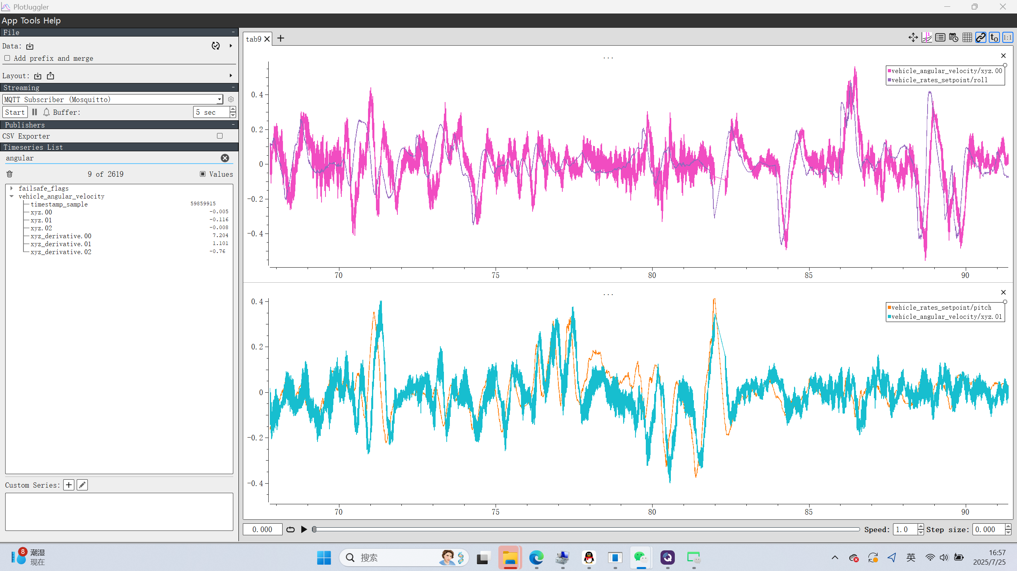Viewport: 1017px width, 571px height.
Task: Edit custom series pencil icon
Action: (82, 485)
